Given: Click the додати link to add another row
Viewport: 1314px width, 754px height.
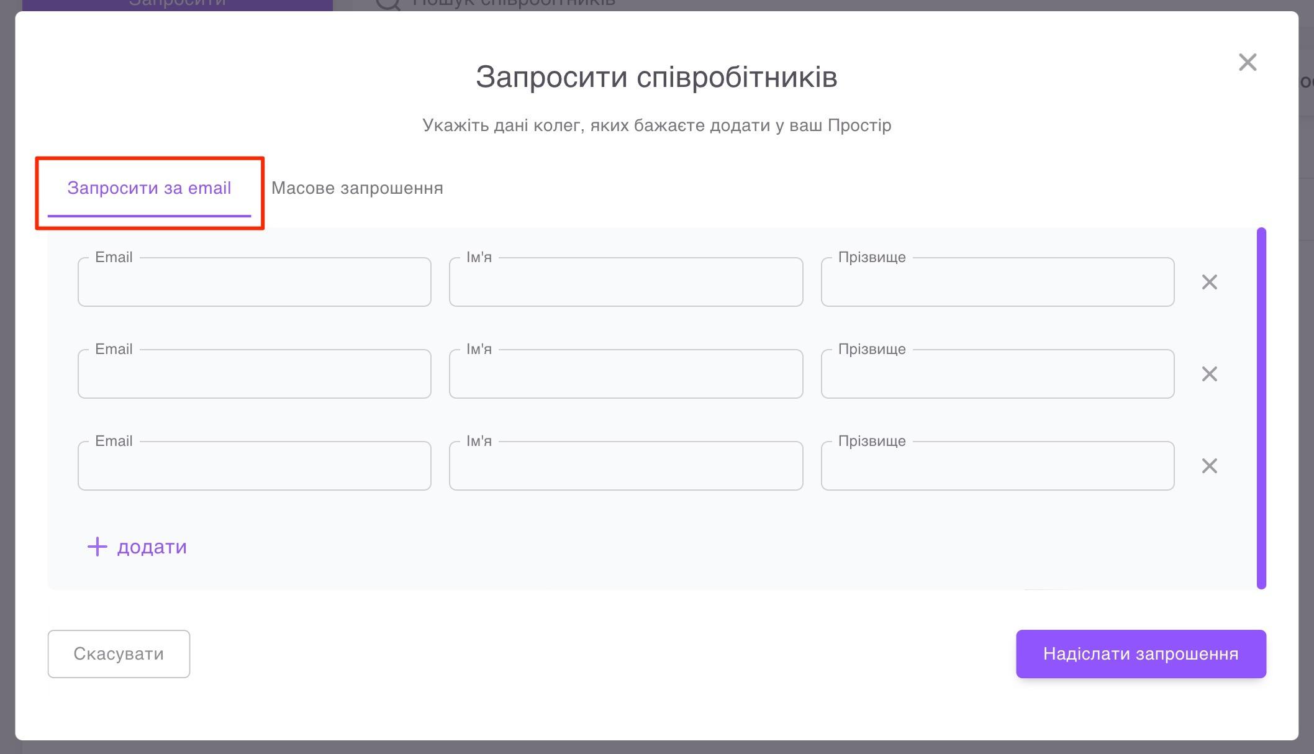Looking at the screenshot, I should pyautogui.click(x=152, y=547).
